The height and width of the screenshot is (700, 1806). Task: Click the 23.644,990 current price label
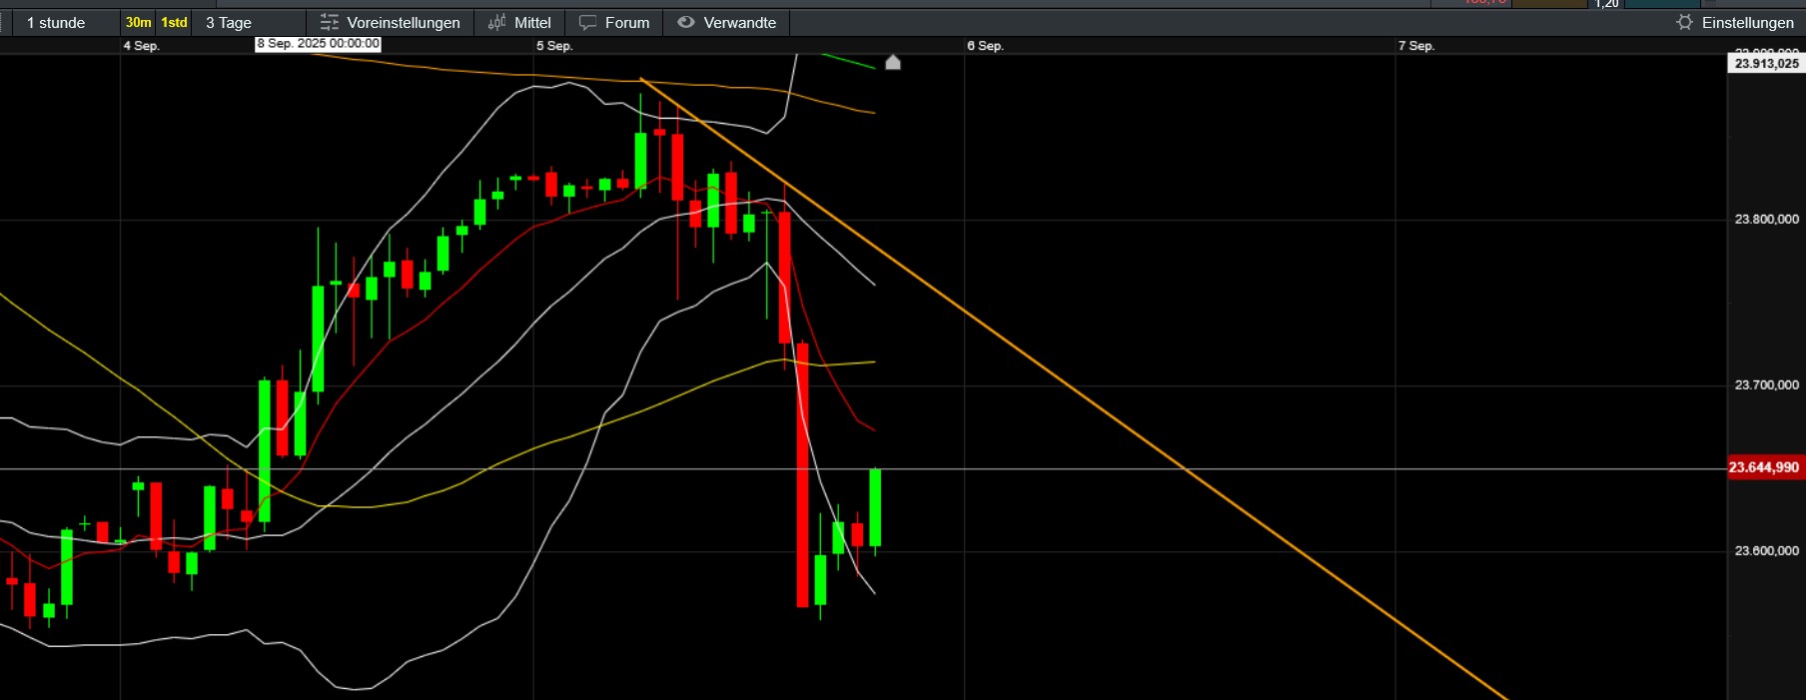[x=1765, y=467]
